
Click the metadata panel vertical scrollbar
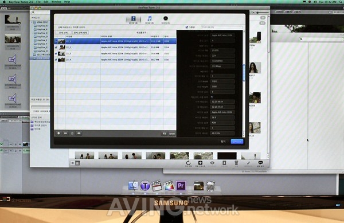(x=244, y=73)
